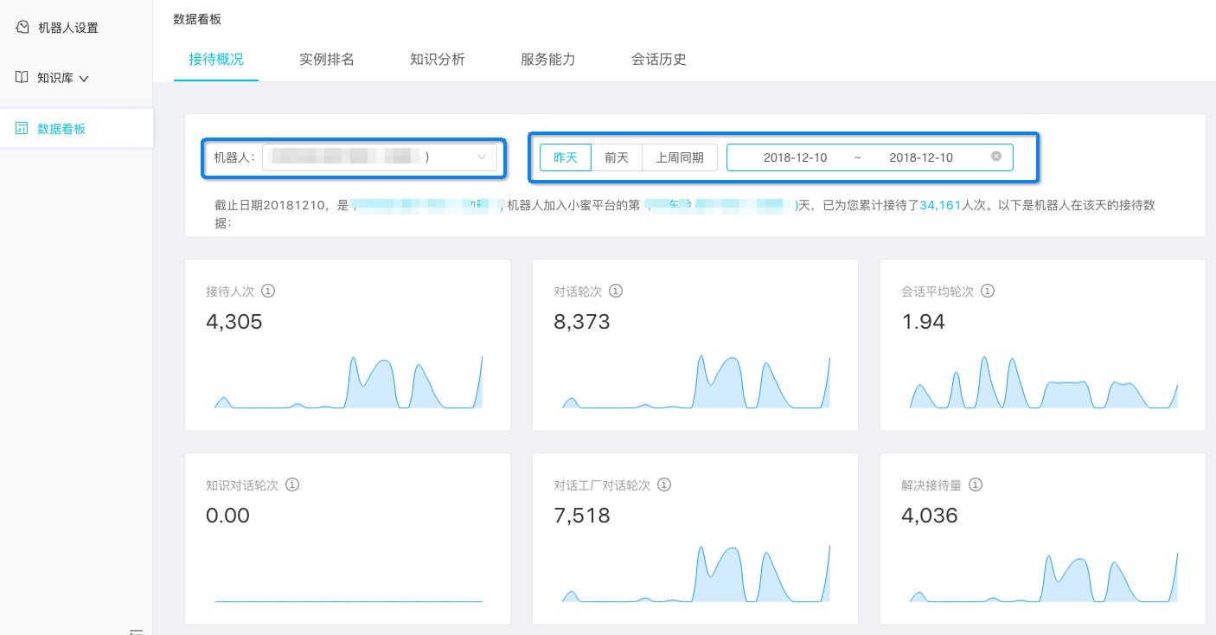
Task: Click the 对话工厂对话轮次 trend chart
Action: [x=695, y=573]
